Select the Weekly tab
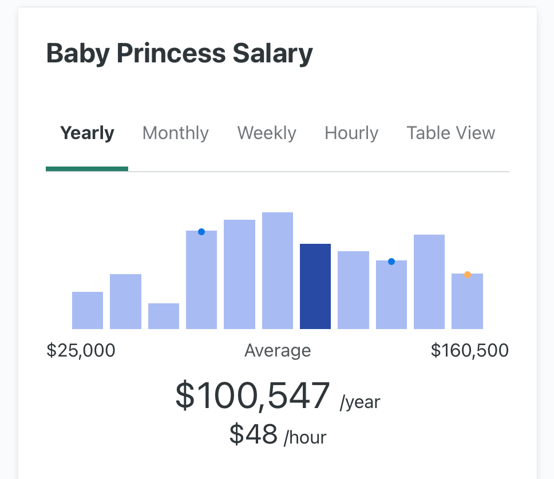The width and height of the screenshot is (554, 479). pyautogui.click(x=267, y=133)
